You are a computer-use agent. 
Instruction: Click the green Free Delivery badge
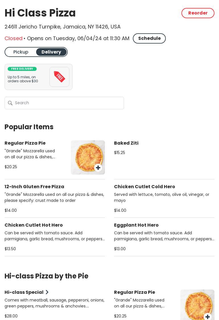22,69
